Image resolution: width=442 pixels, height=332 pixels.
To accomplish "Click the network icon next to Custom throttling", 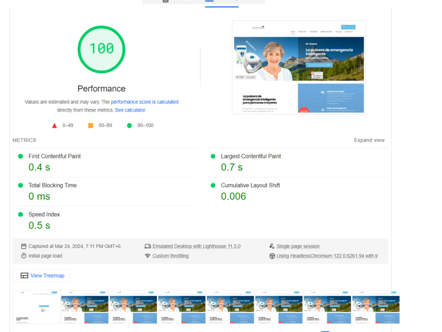I will (x=148, y=256).
